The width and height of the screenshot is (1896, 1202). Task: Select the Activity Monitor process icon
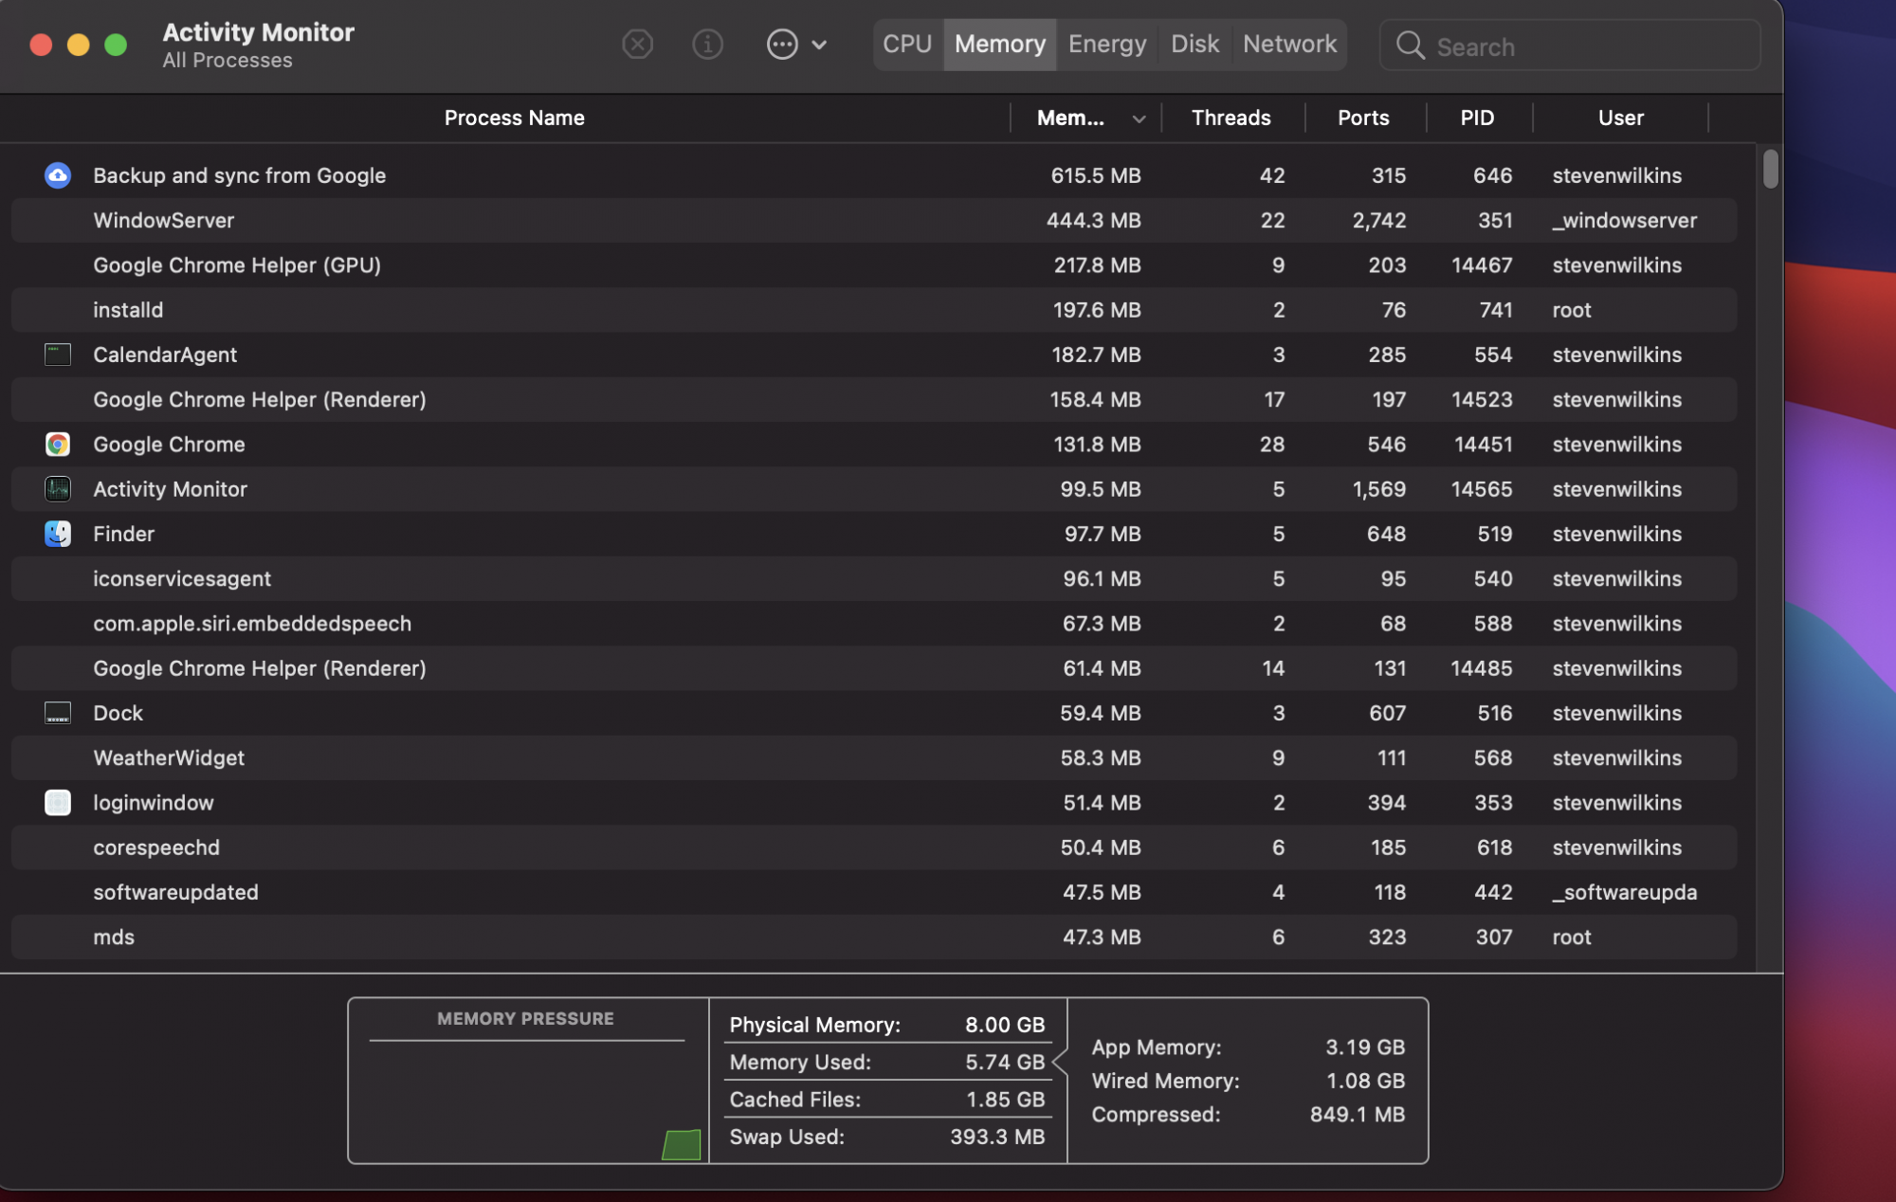click(58, 489)
